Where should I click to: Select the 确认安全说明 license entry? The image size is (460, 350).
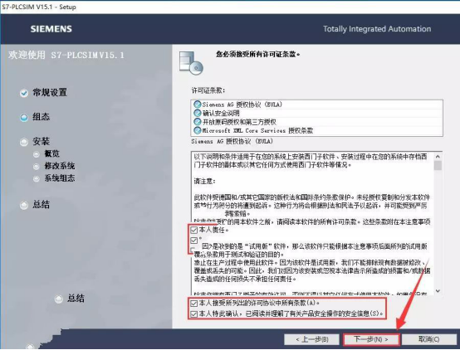point(316,113)
